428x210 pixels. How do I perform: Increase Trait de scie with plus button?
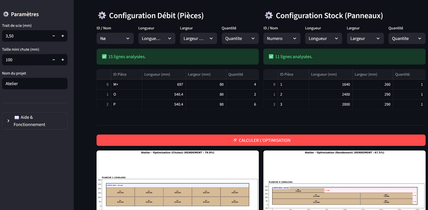pyautogui.click(x=63, y=36)
